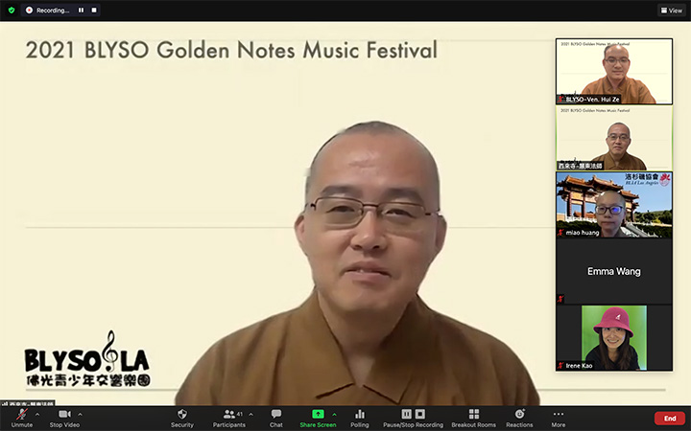Click the BLYSO LA logo
The height and width of the screenshot is (431, 691).
tap(87, 359)
